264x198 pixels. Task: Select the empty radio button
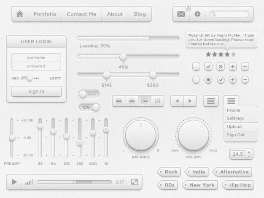pos(196,79)
